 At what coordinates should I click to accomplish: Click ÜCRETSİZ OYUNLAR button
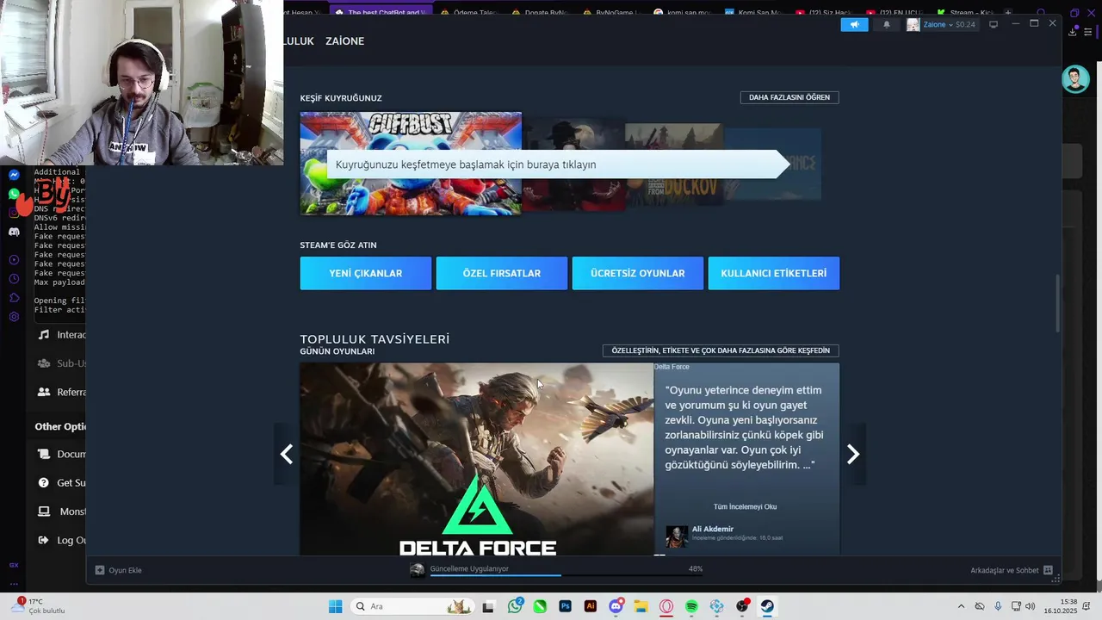(x=638, y=273)
